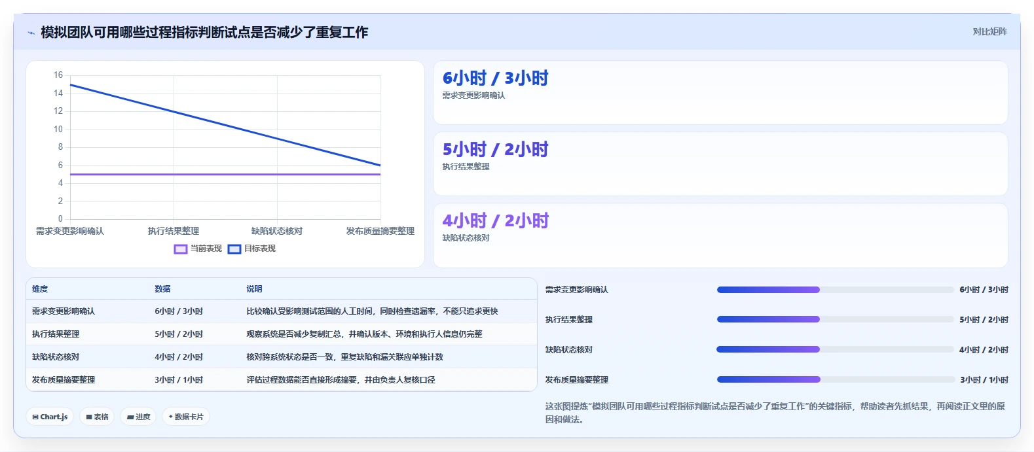
Task: Click the 执行结果整理 progress bar
Action: [835, 320]
